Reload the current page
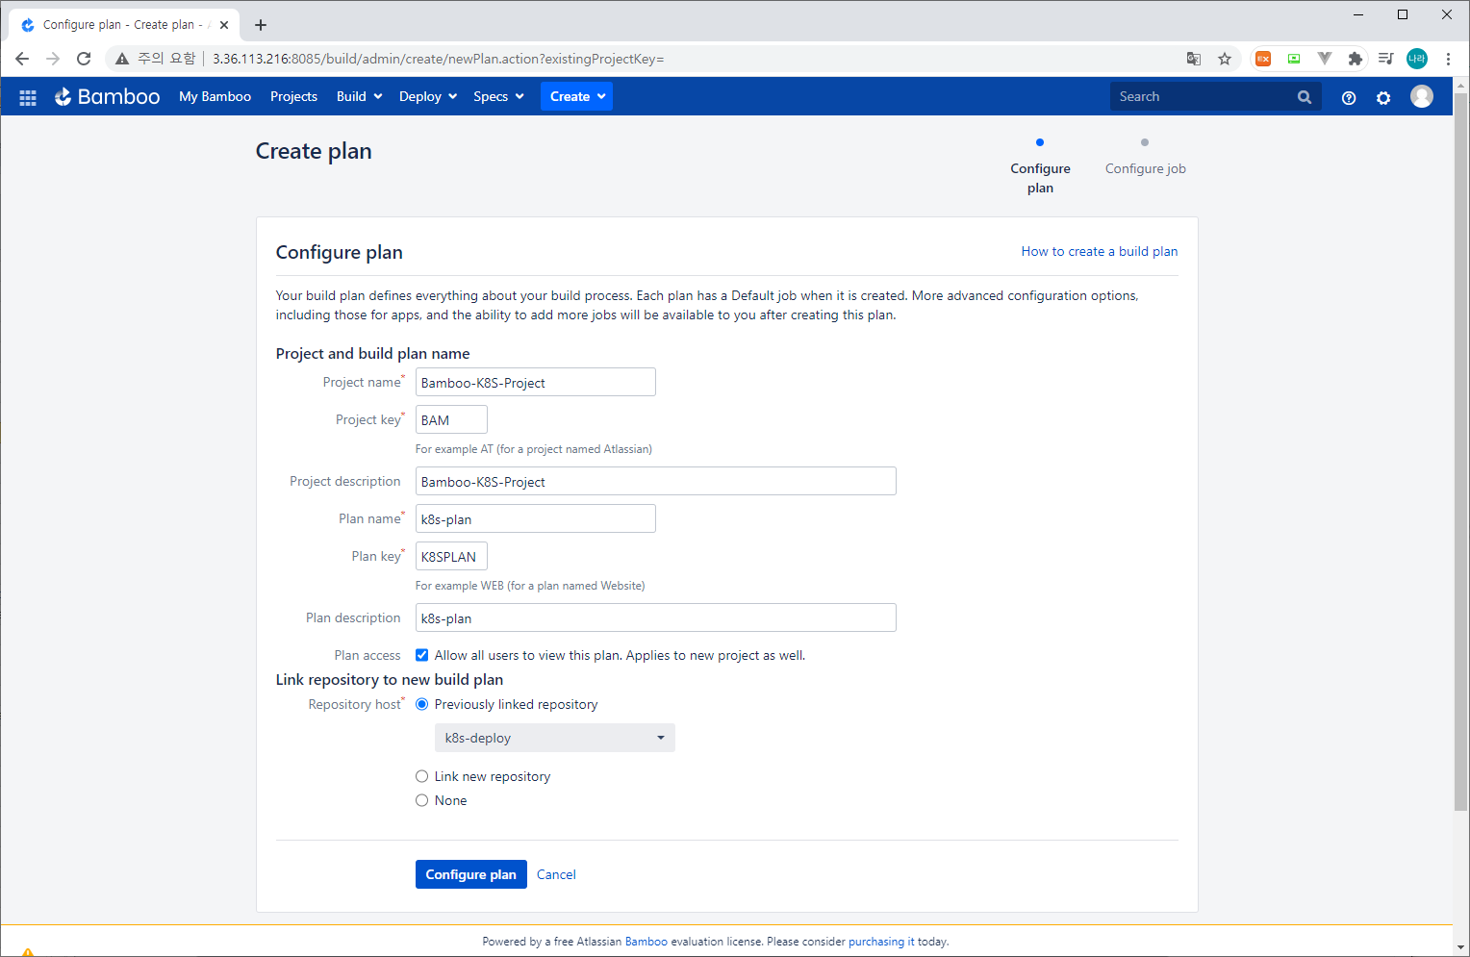The width and height of the screenshot is (1470, 957). 84,59
